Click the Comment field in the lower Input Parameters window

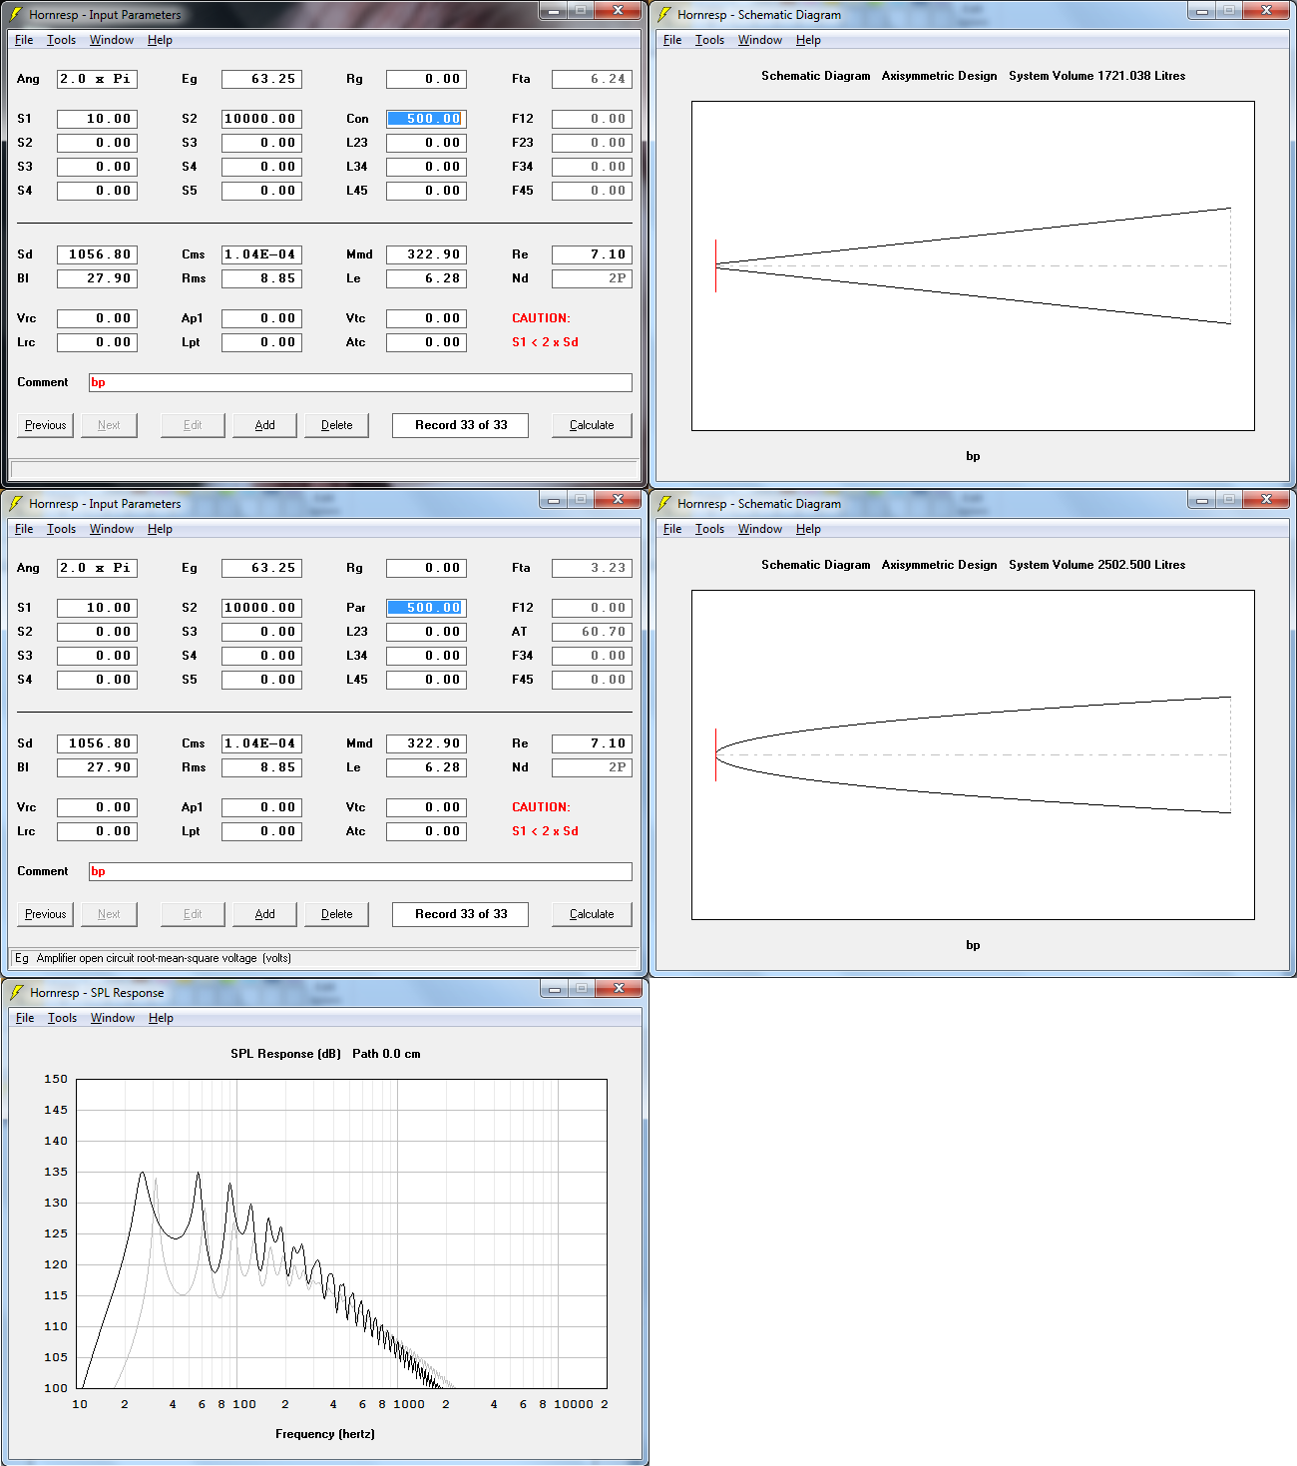(x=360, y=871)
